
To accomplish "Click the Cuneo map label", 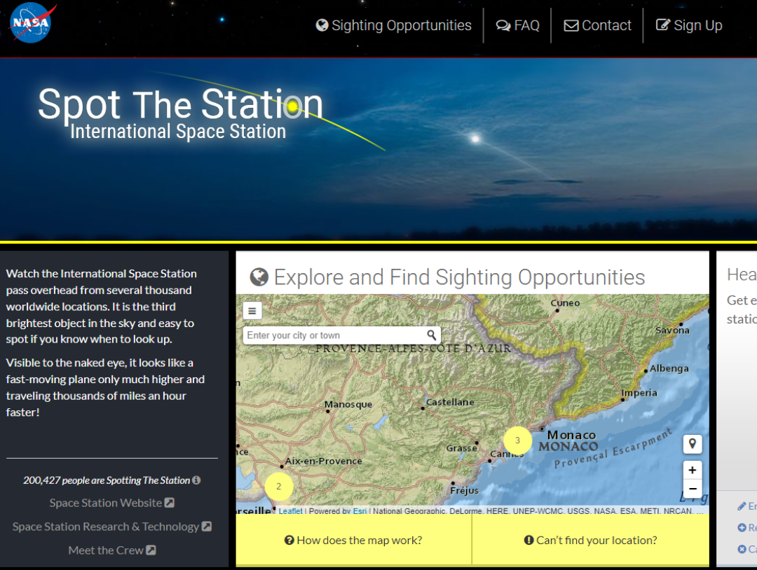I will (565, 303).
